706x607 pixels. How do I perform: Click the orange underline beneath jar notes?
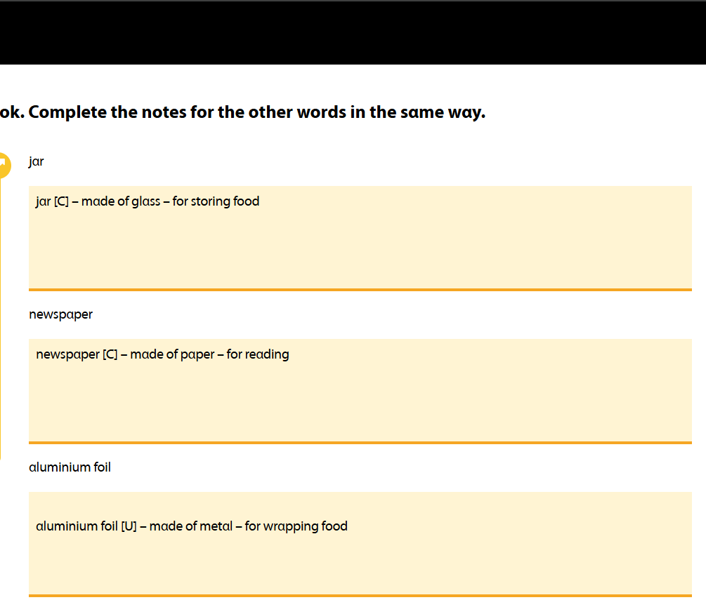360,289
